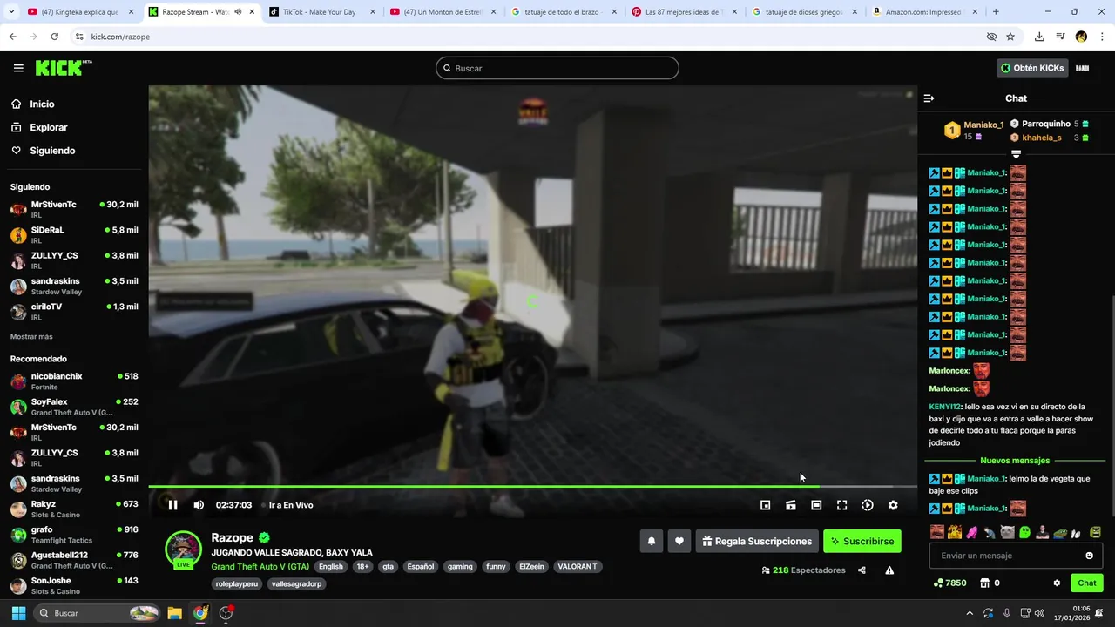Image resolution: width=1115 pixels, height=627 pixels.
Task: Open Rakyz Slots & Casino channel
Action: coord(74,509)
